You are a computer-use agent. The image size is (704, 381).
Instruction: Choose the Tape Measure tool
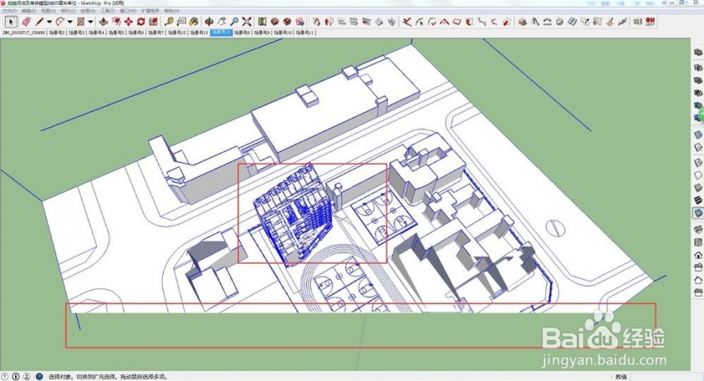(169, 21)
